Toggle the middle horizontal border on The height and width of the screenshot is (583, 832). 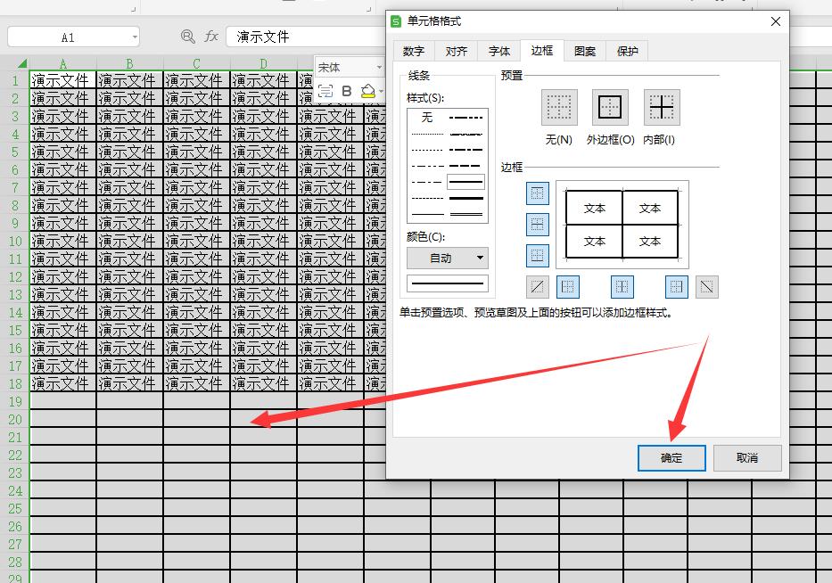click(x=538, y=225)
